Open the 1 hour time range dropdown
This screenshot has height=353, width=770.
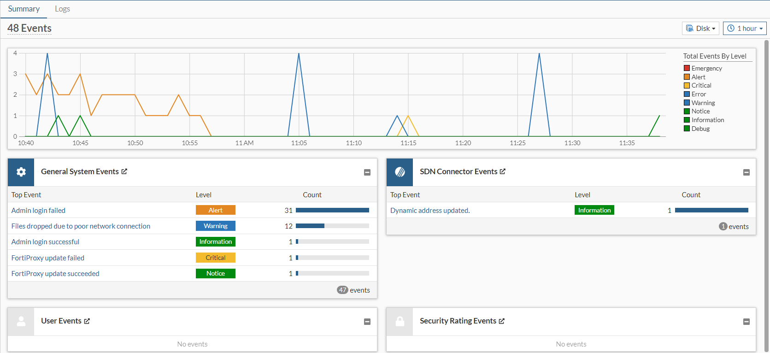coord(745,29)
